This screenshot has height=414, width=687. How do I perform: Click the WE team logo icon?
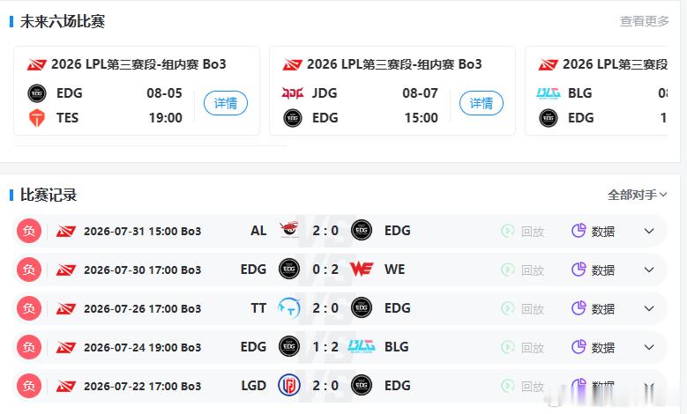coord(362,270)
